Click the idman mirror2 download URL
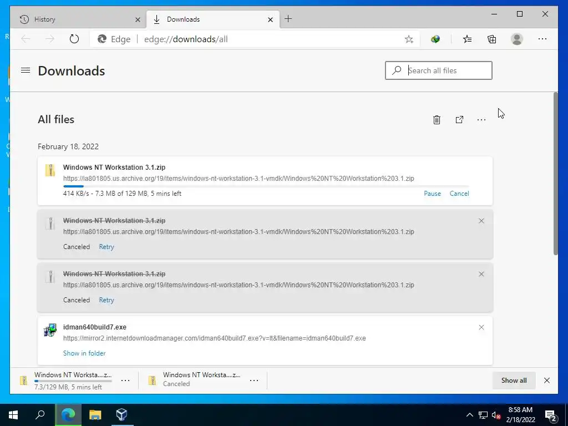 [215, 338]
